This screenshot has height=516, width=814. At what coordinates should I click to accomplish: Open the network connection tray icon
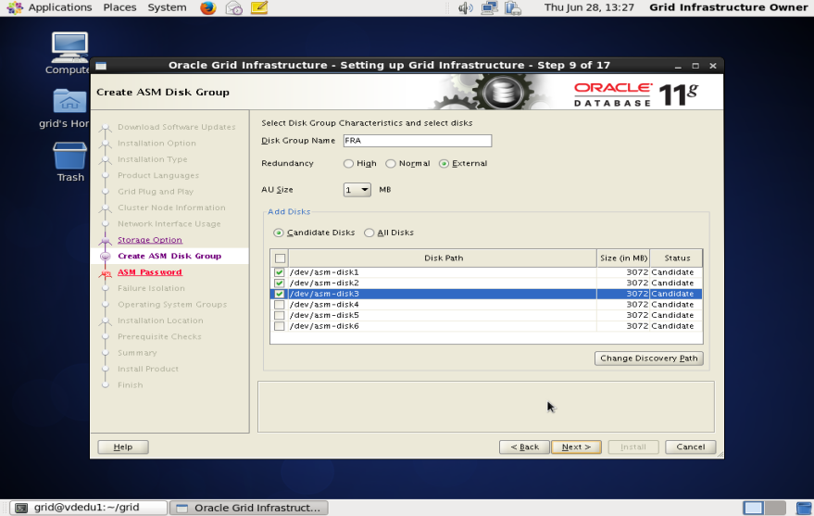click(489, 7)
